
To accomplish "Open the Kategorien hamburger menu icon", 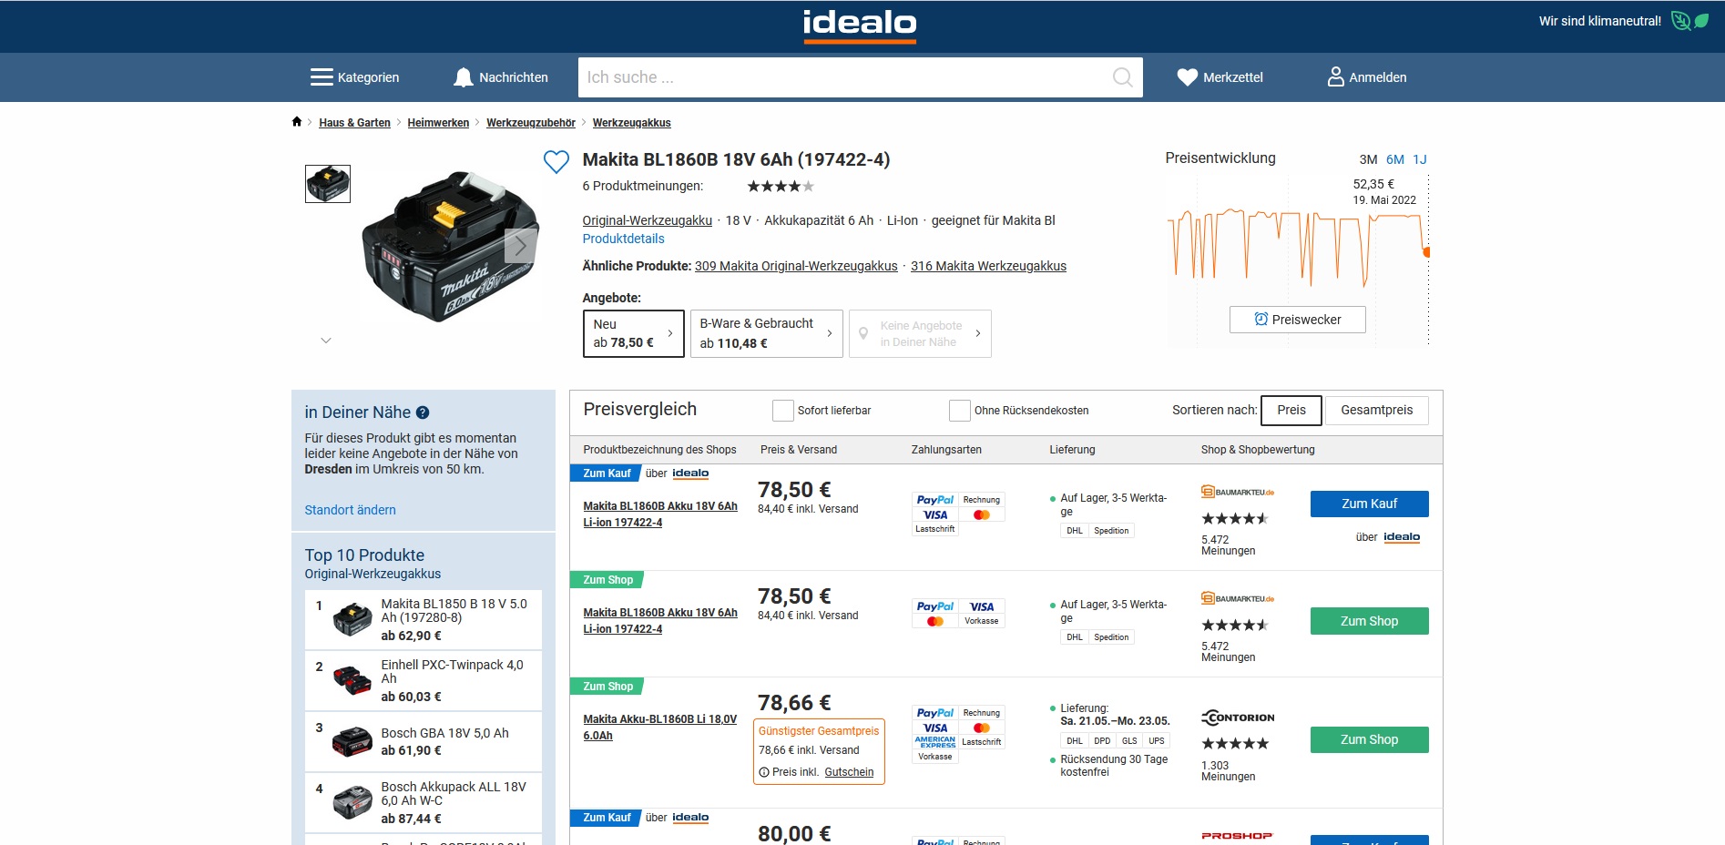I will 321,77.
